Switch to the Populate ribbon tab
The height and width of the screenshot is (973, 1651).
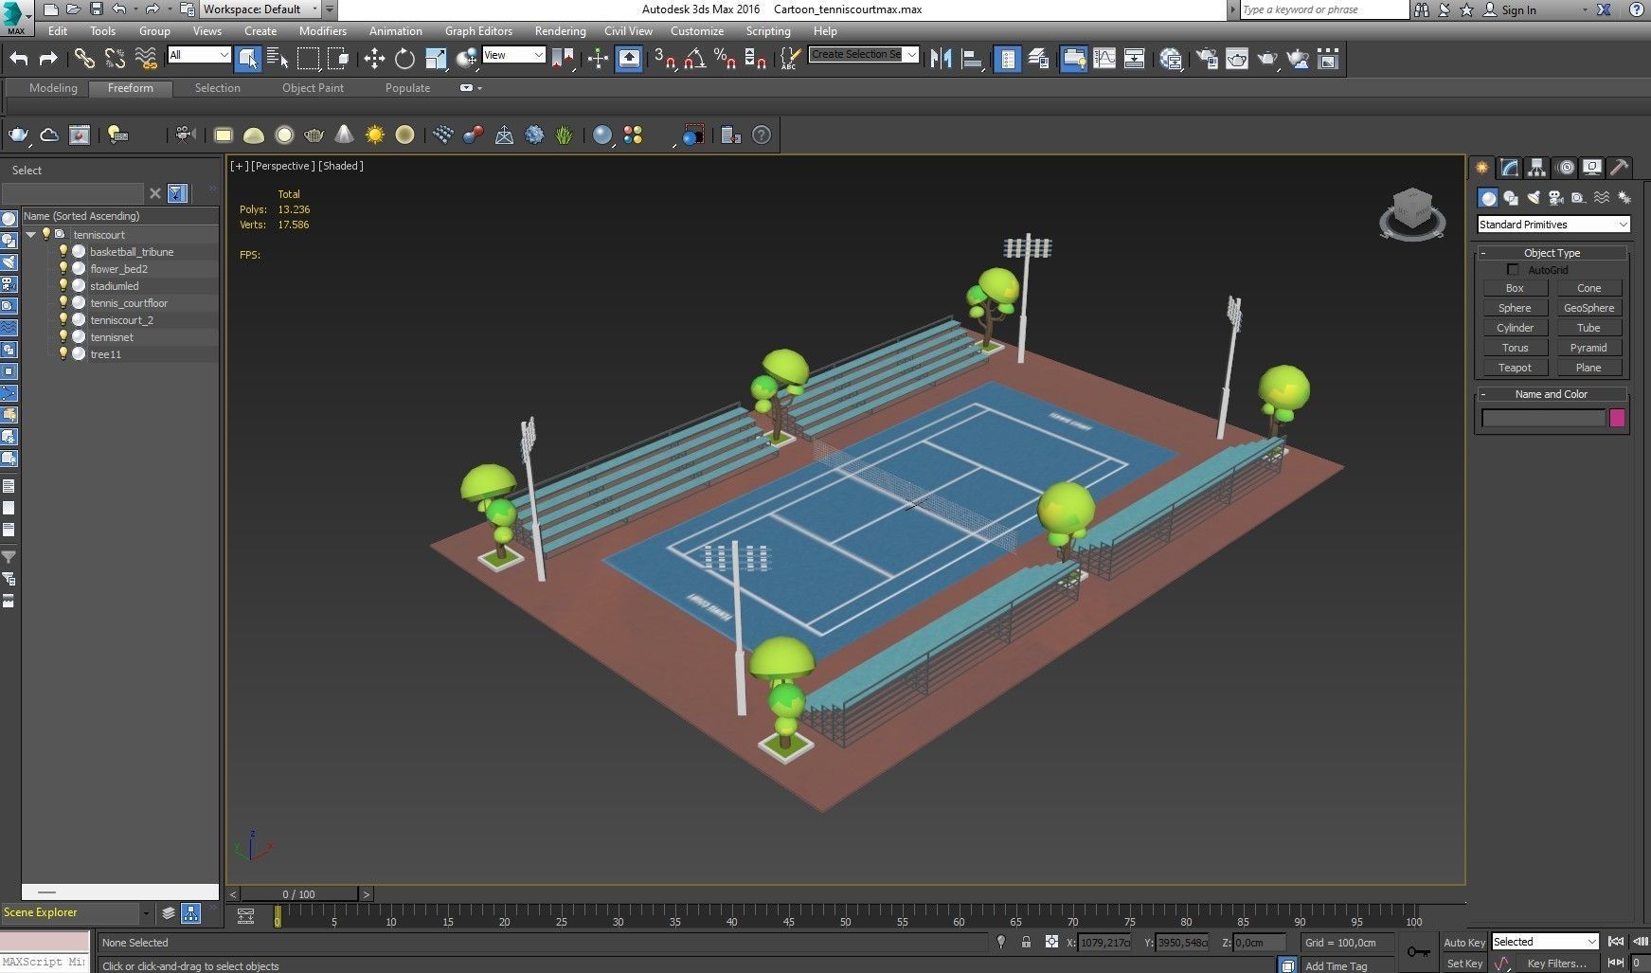(x=407, y=88)
